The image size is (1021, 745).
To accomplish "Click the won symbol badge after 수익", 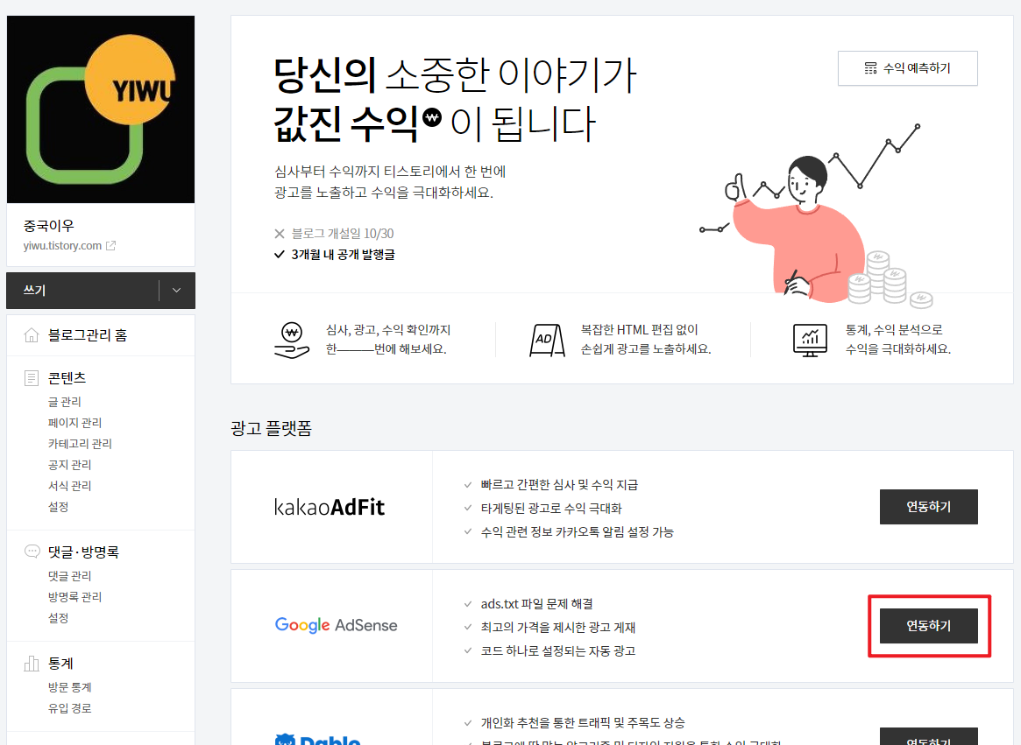I will pos(432,118).
